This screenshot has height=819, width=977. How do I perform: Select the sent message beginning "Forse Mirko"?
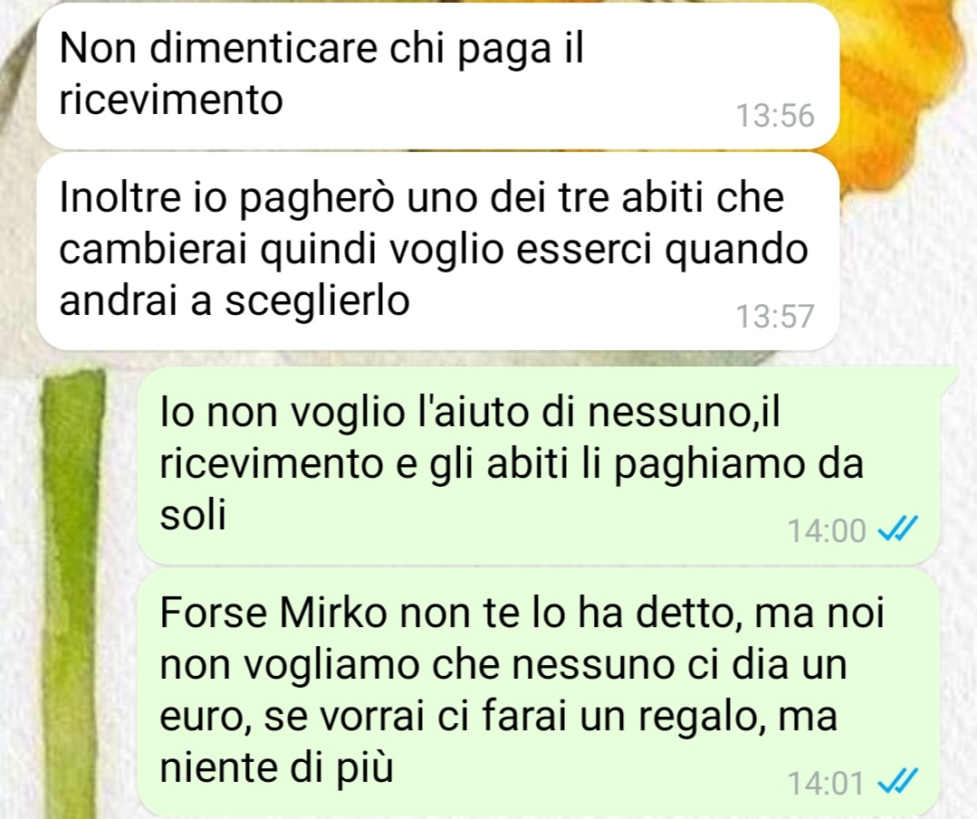coord(539,692)
